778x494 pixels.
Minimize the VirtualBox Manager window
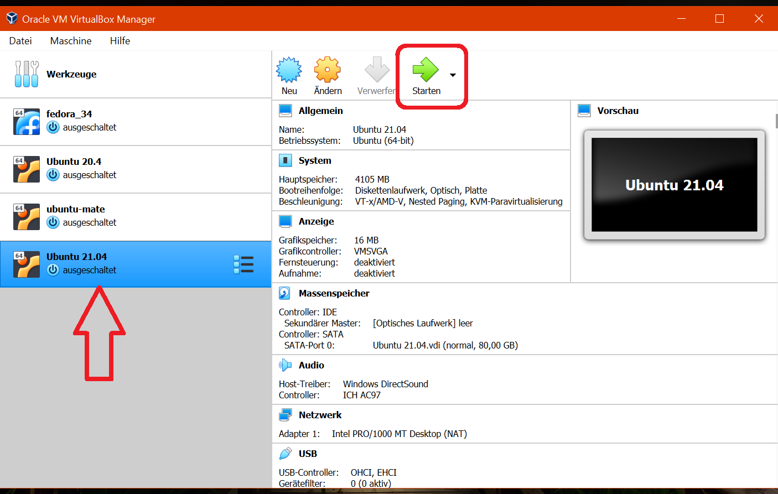pos(681,19)
